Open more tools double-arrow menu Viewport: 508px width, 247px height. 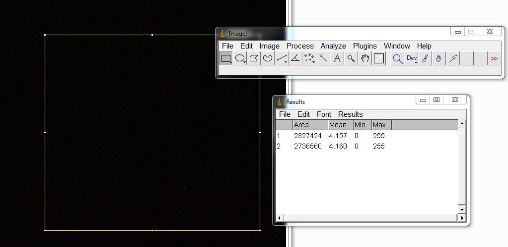494,58
